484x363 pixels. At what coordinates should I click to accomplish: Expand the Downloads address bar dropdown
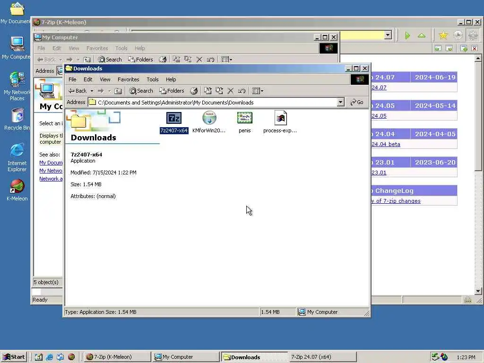pyautogui.click(x=340, y=102)
